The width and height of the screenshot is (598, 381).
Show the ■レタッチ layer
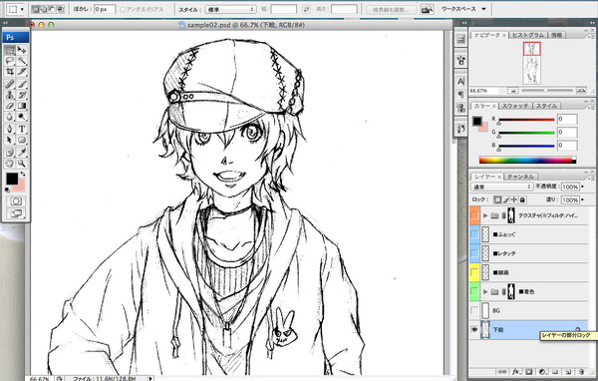(x=474, y=253)
